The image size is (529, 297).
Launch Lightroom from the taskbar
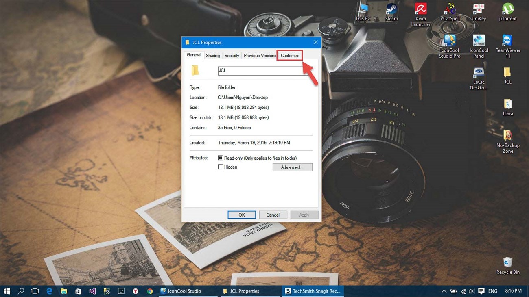coord(121,291)
